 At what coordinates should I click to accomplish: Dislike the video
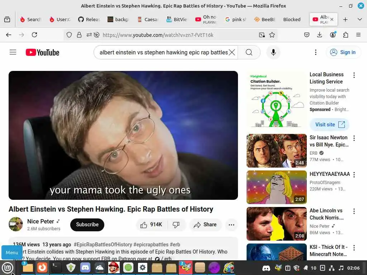[176, 225]
